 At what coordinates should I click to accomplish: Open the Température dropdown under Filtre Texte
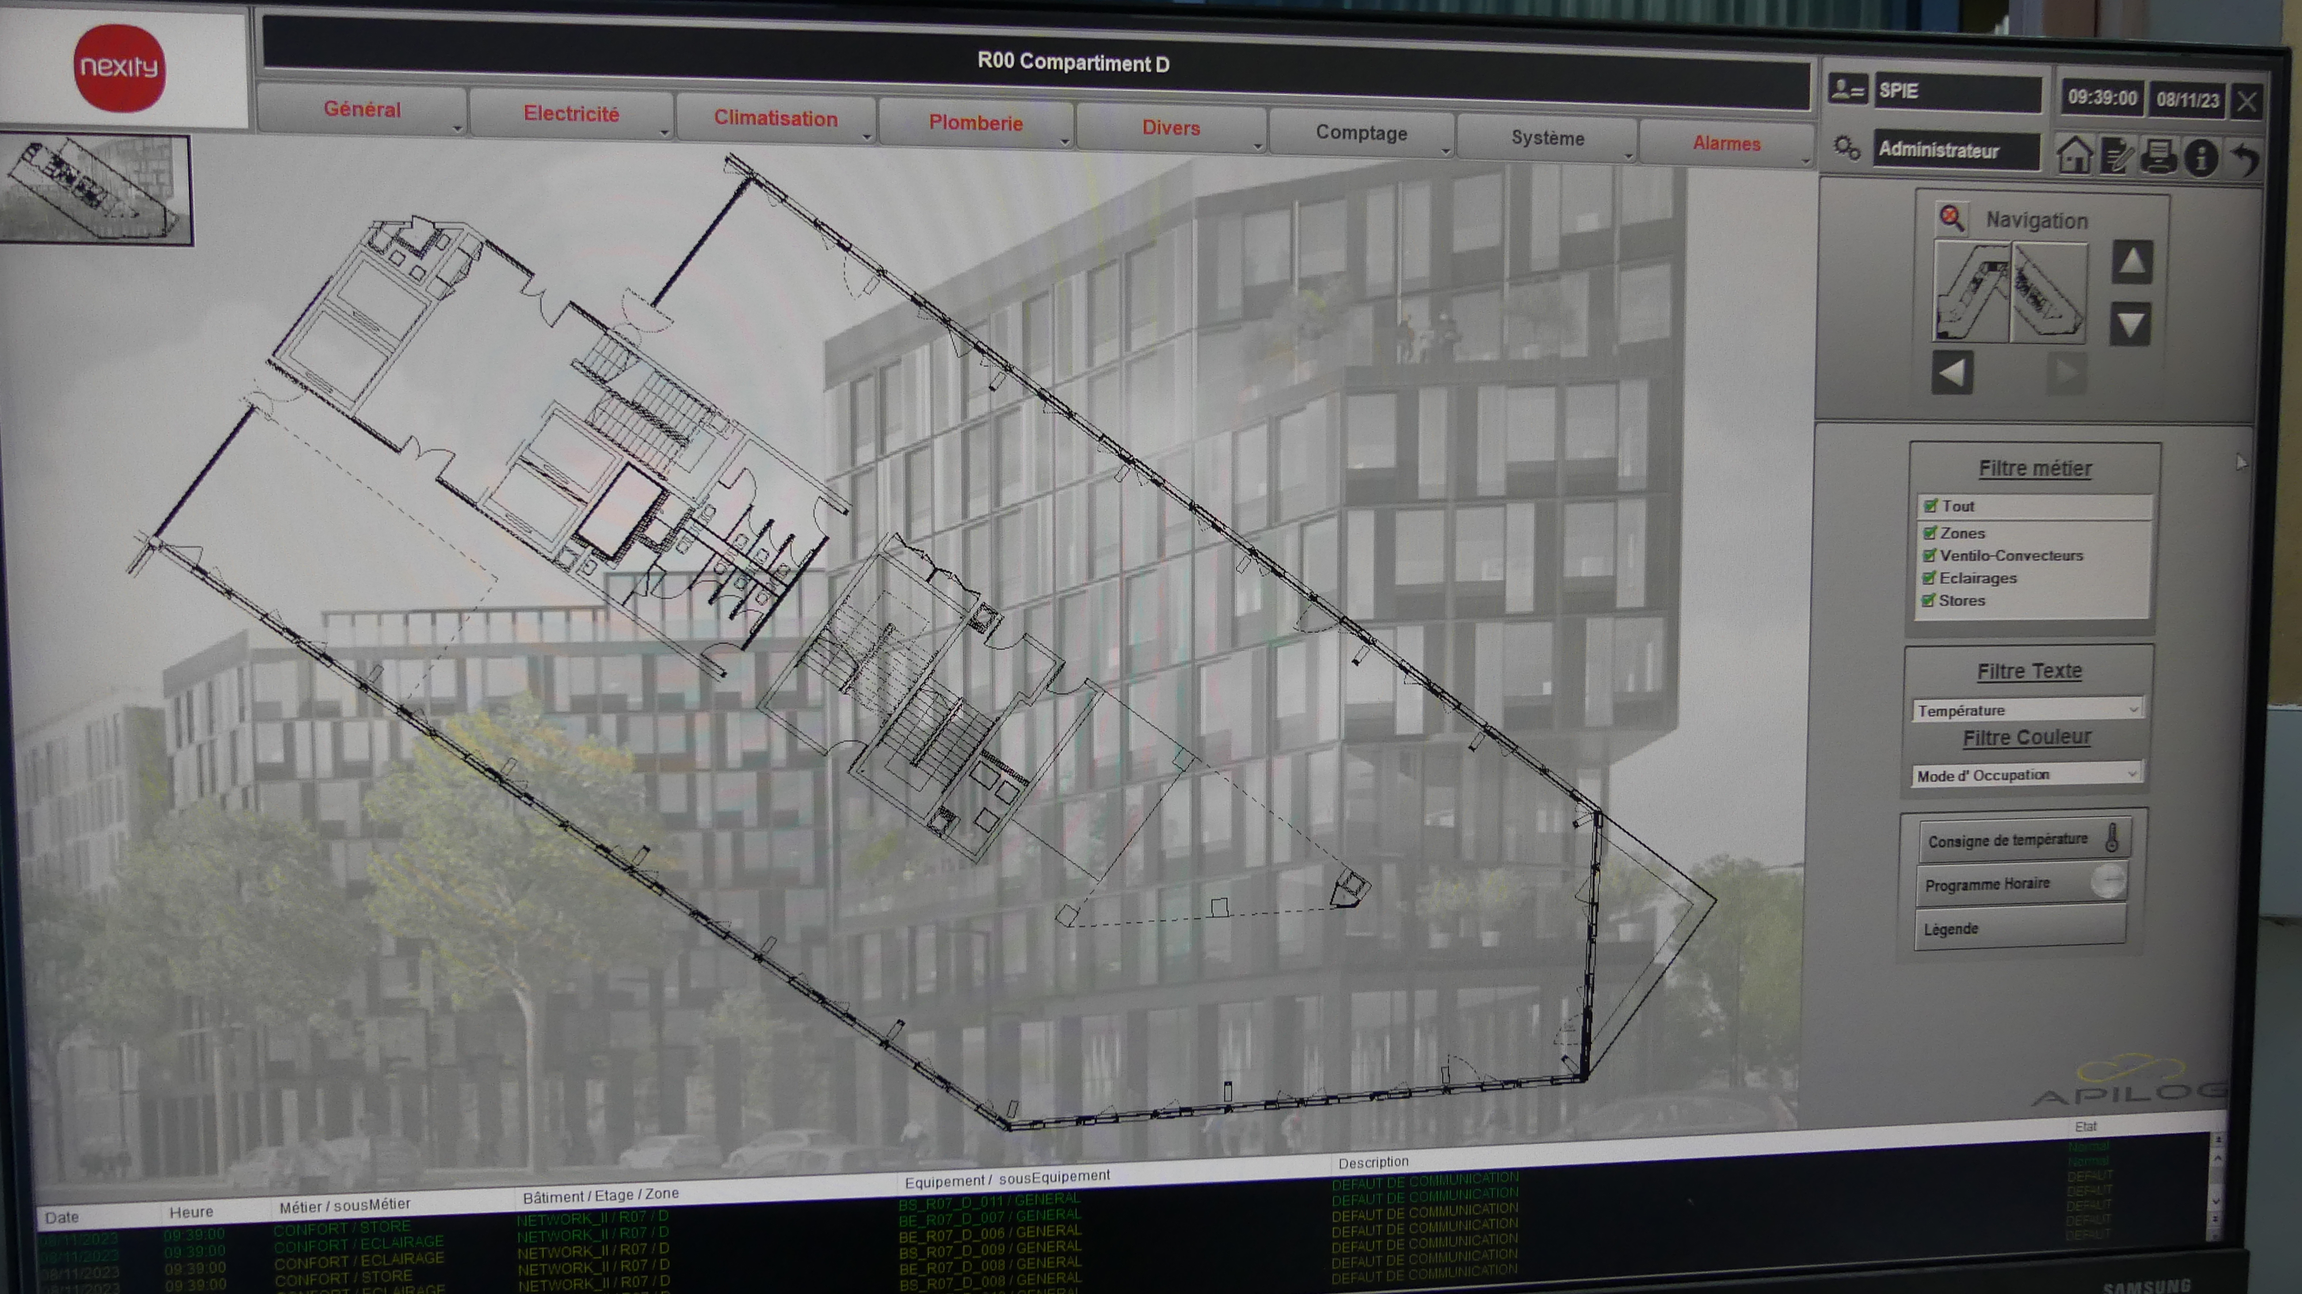click(2027, 710)
